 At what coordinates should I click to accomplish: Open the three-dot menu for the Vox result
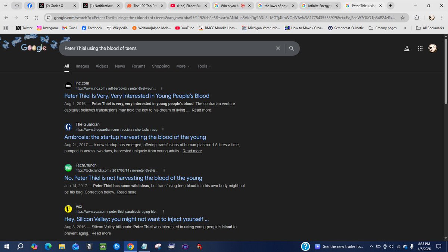coord(164,211)
